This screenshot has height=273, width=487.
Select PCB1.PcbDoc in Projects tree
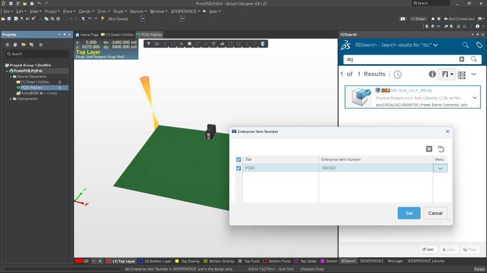point(31,87)
